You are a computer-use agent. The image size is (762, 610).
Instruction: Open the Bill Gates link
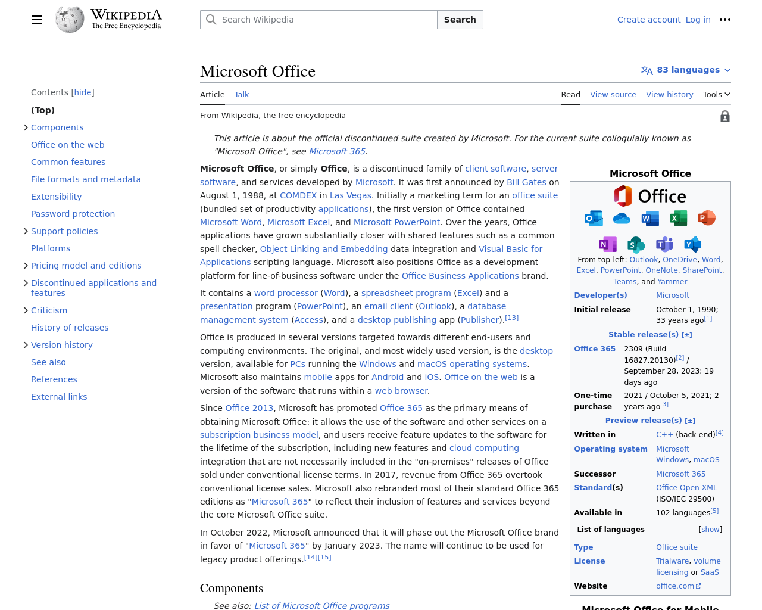[526, 182]
